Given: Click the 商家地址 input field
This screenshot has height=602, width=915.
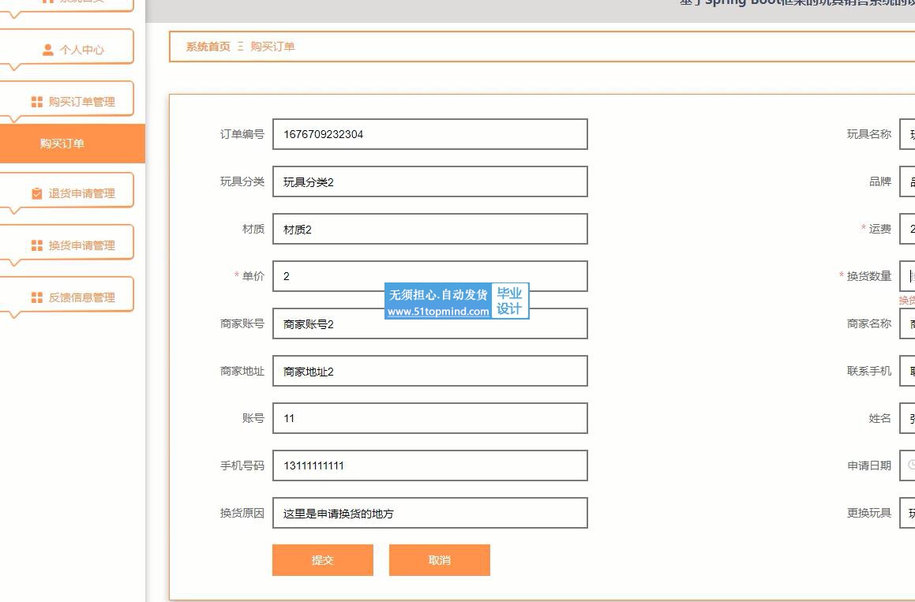Looking at the screenshot, I should (x=429, y=371).
